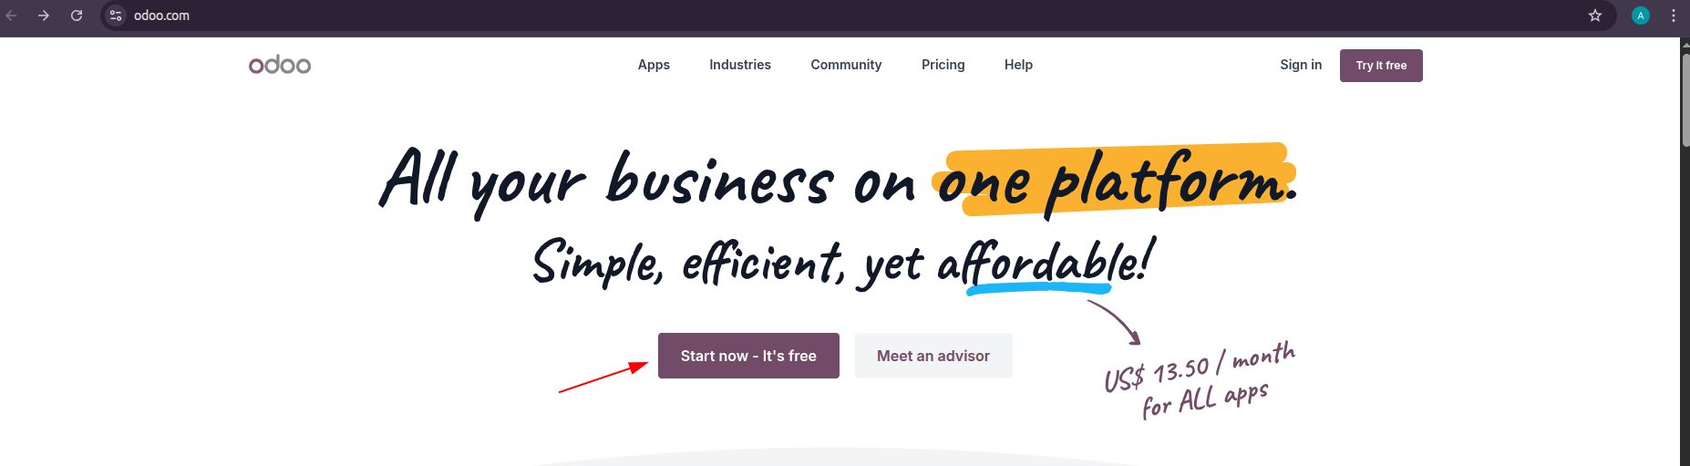Screen dimensions: 1690x466
Task: Open the Chrome profile avatar
Action: point(1641,16)
